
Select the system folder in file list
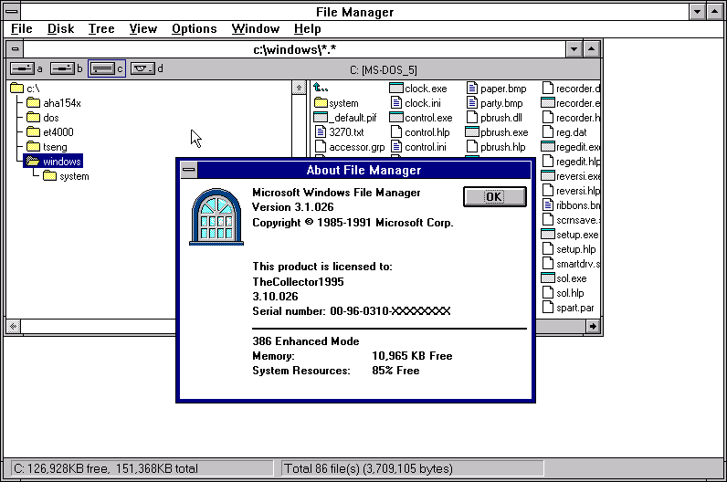tap(321, 103)
